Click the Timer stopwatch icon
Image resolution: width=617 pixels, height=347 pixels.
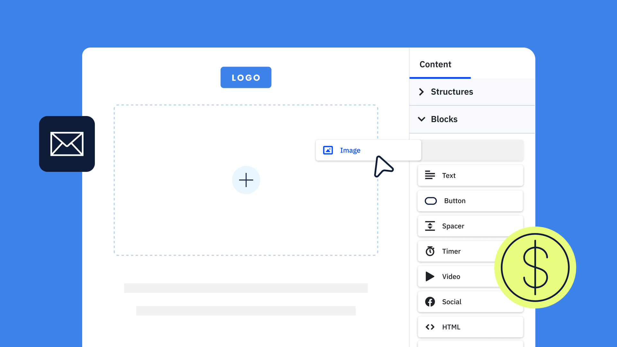430,251
